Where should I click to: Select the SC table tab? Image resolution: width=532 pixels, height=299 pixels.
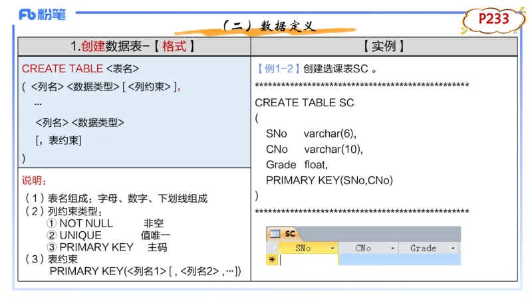[x=283, y=234]
